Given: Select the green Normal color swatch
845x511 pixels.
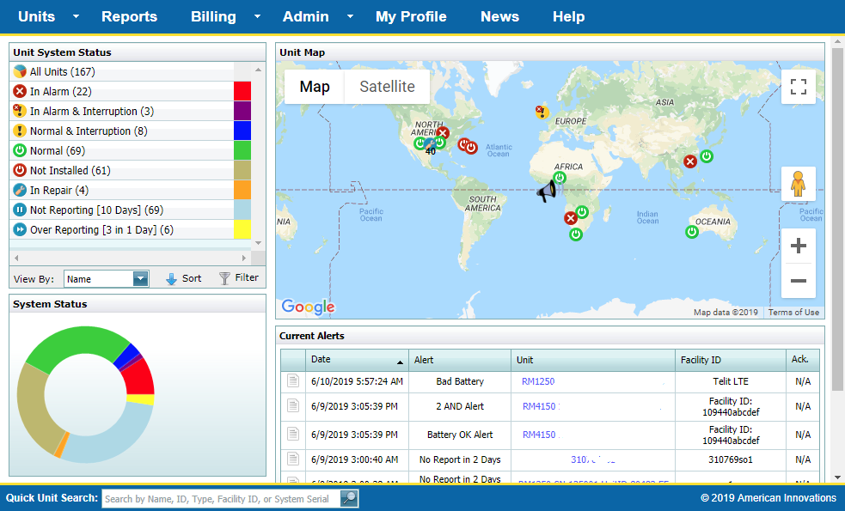Looking at the screenshot, I should [x=242, y=151].
